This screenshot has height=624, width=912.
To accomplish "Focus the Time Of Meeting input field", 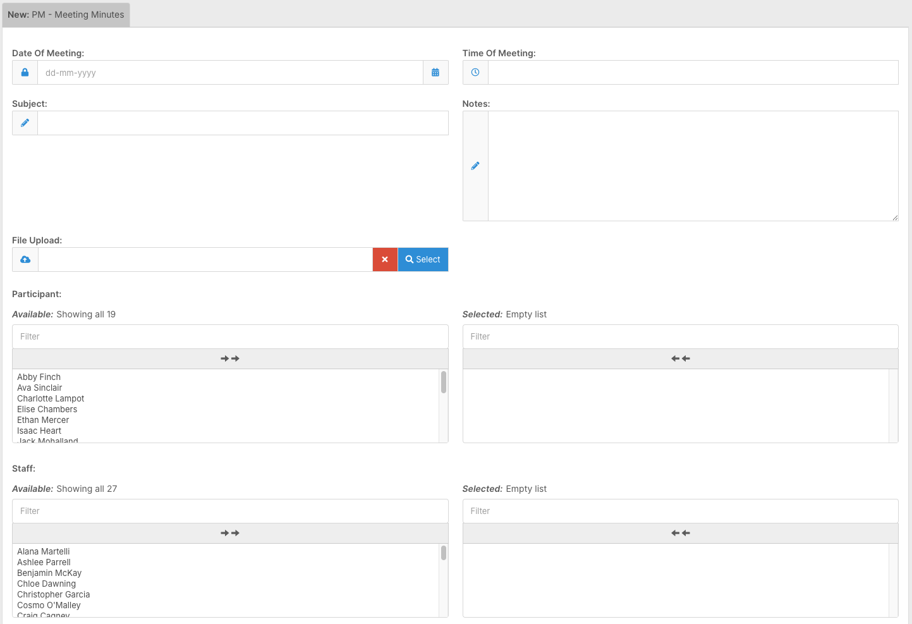I will point(693,73).
